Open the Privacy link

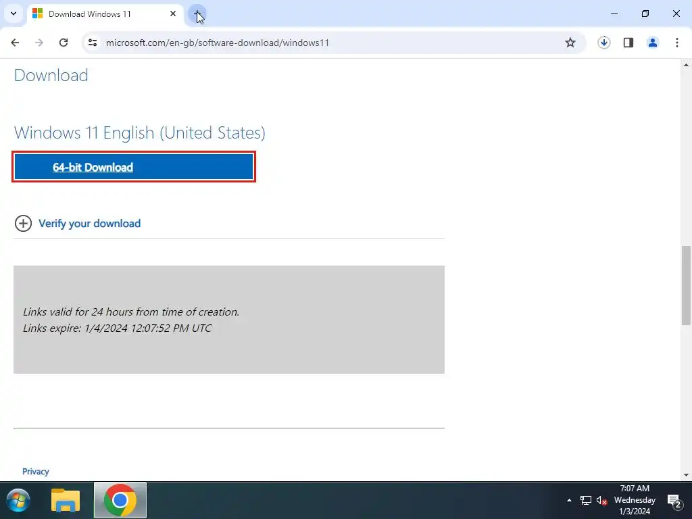click(36, 471)
